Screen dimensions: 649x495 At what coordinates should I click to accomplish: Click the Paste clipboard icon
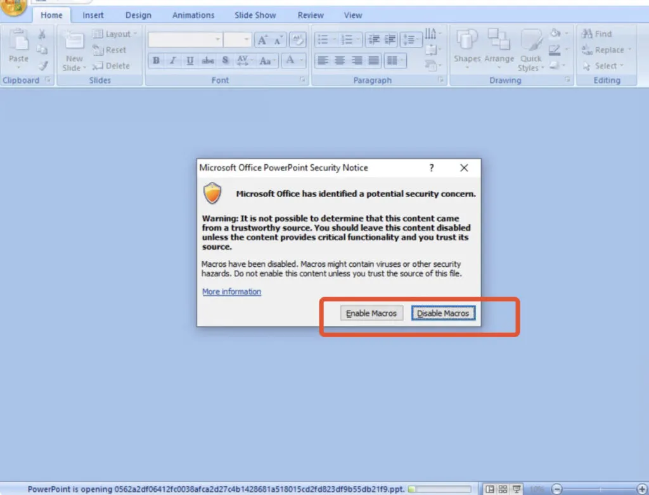coord(18,41)
